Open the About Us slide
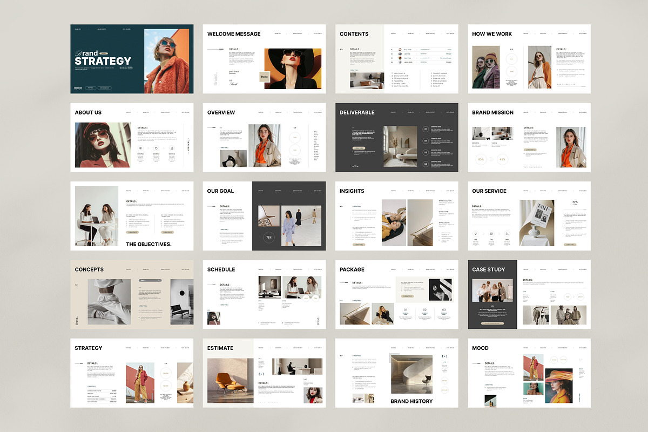The height and width of the screenshot is (432, 648). [132, 138]
